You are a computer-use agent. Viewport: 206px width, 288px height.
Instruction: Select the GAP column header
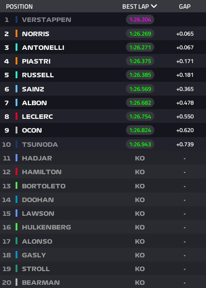pos(184,6)
